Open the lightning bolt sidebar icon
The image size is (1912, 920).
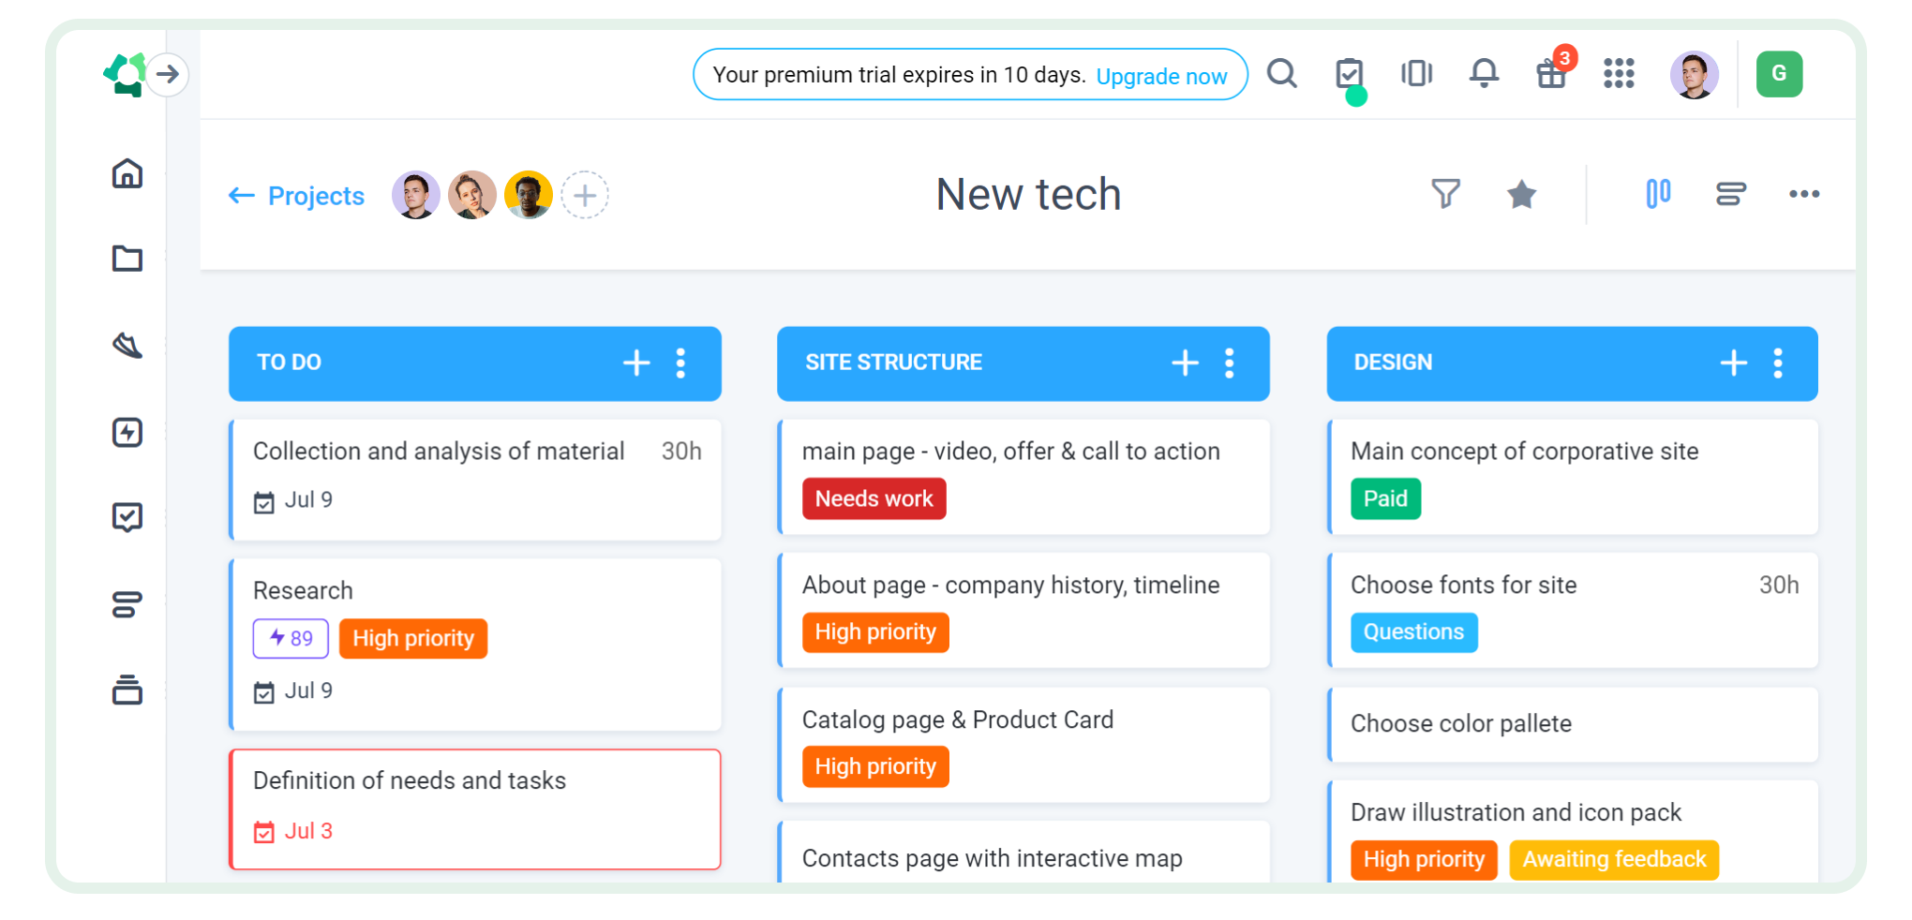coord(127,432)
